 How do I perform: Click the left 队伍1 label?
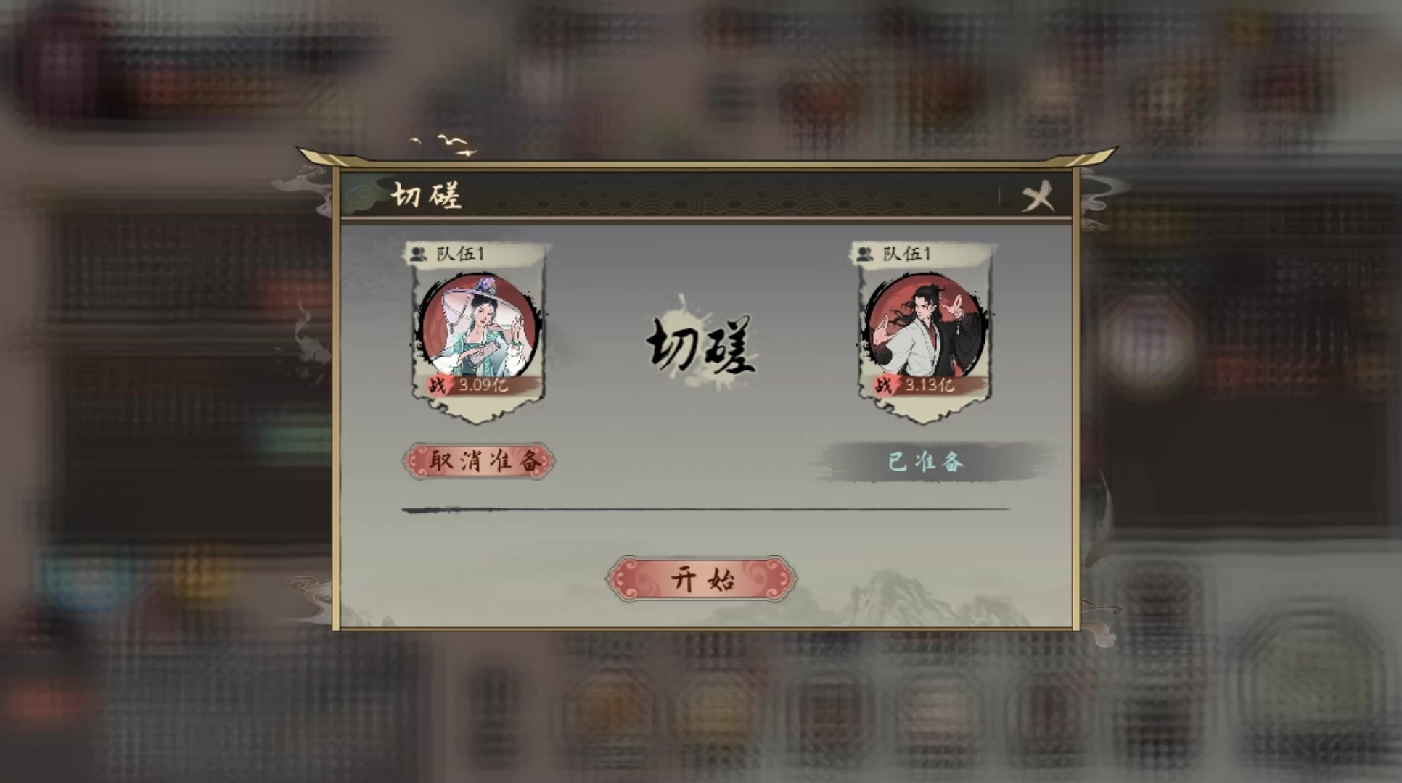(460, 254)
